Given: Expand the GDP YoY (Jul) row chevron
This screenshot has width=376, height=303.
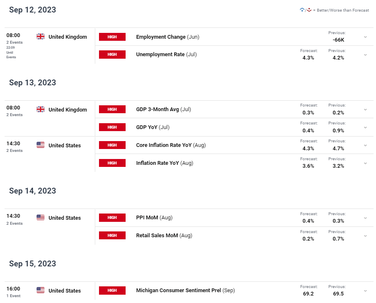Looking at the screenshot, I should click(x=365, y=127).
